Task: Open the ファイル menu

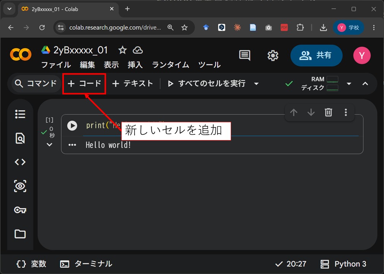Action: pos(56,65)
